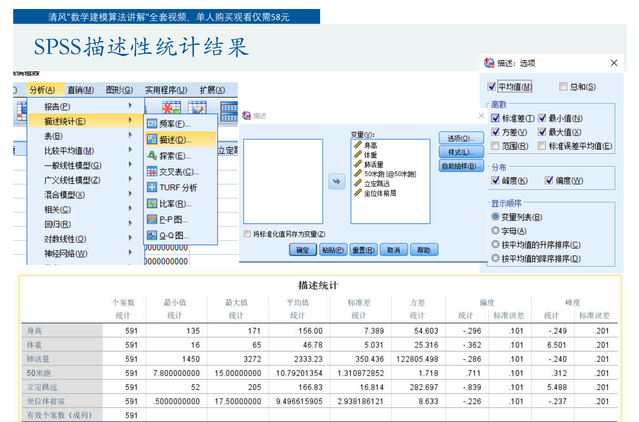The width and height of the screenshot is (639, 422).
Task: Click the Q-Q plot icon
Action: click(152, 235)
